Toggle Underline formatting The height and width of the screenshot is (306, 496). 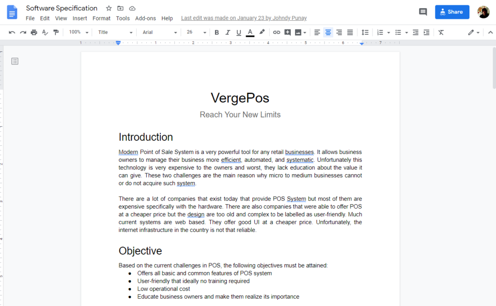tap(239, 32)
